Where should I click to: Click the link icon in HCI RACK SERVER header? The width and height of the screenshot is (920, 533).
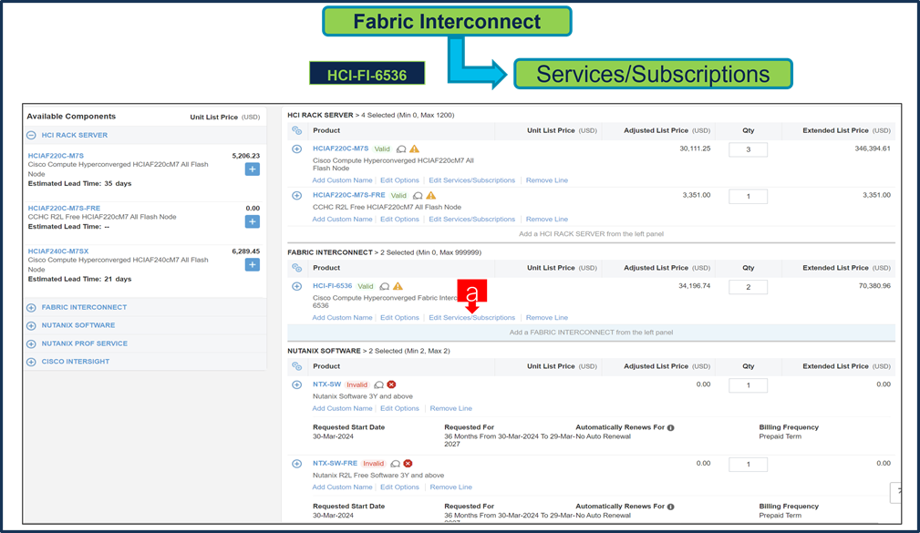coord(297,131)
